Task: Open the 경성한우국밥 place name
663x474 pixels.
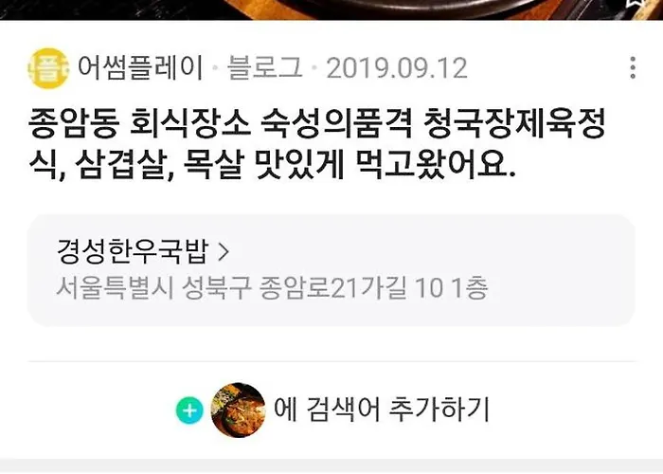Action: [x=133, y=251]
